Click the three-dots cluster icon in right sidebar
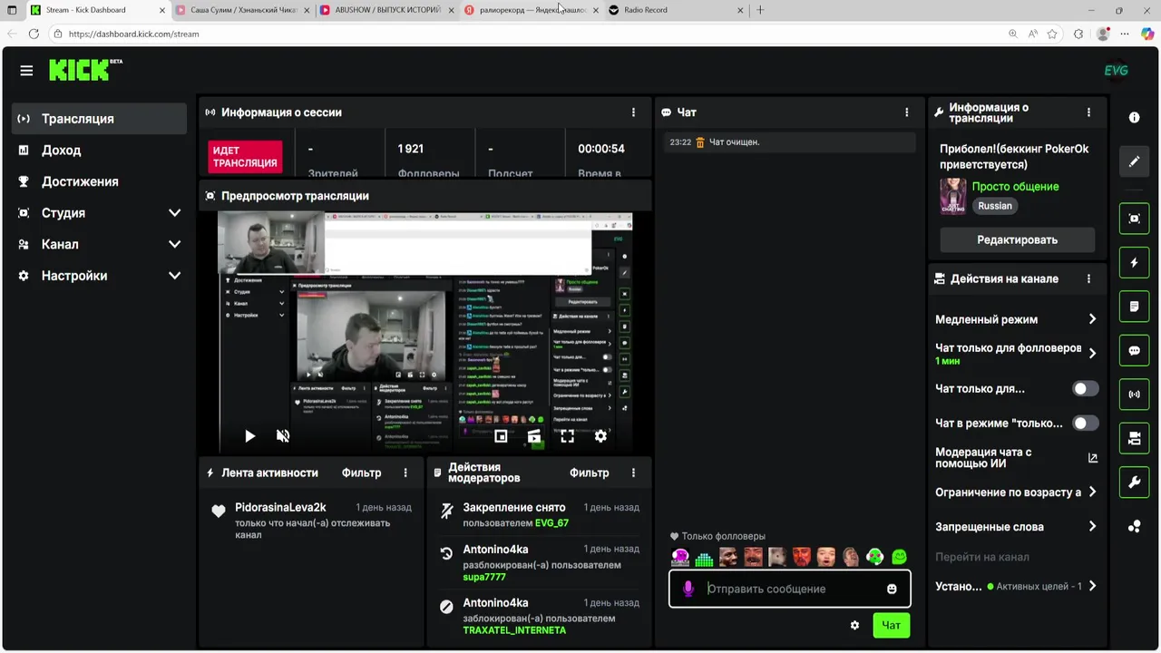Viewport: 1161px width, 653px height. tap(1134, 527)
